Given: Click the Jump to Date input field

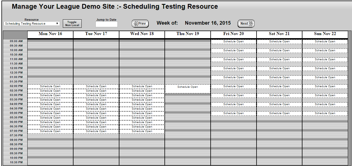Looking at the screenshot, I should click(x=106, y=24).
